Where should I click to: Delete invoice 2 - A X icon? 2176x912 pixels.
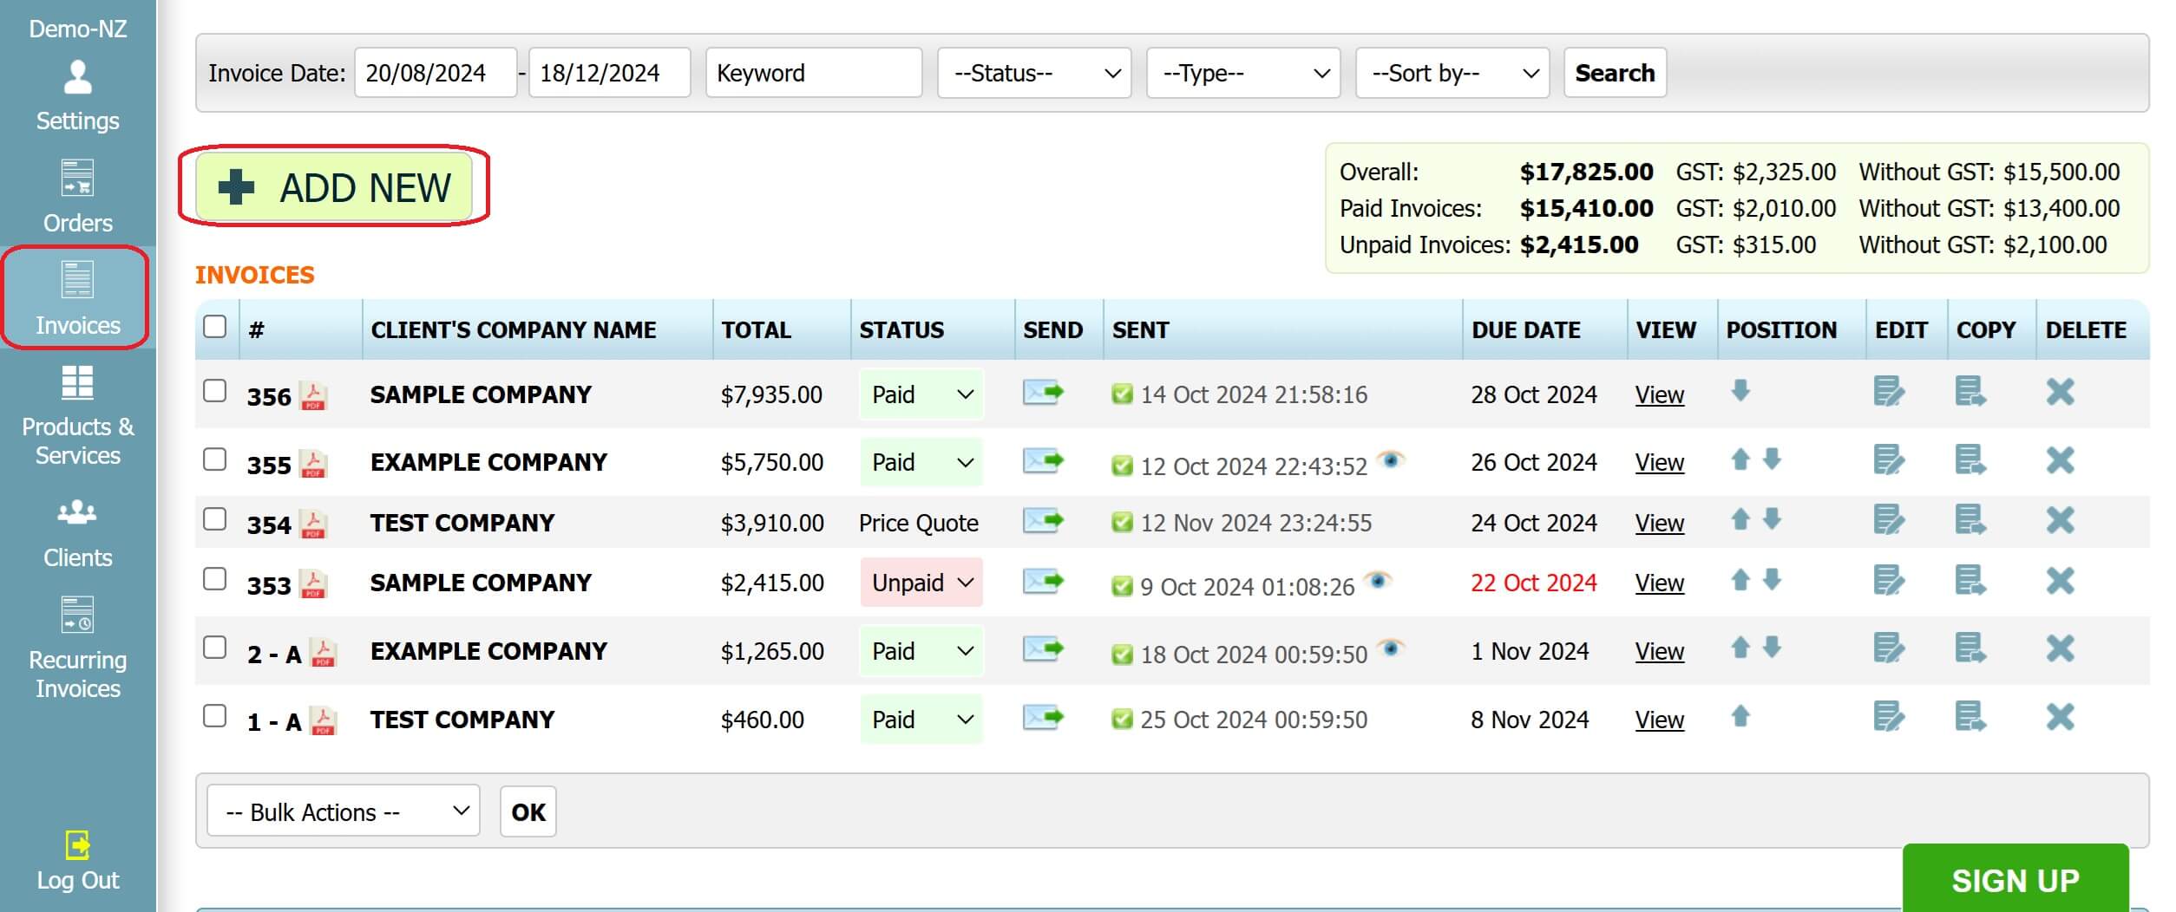[2060, 648]
